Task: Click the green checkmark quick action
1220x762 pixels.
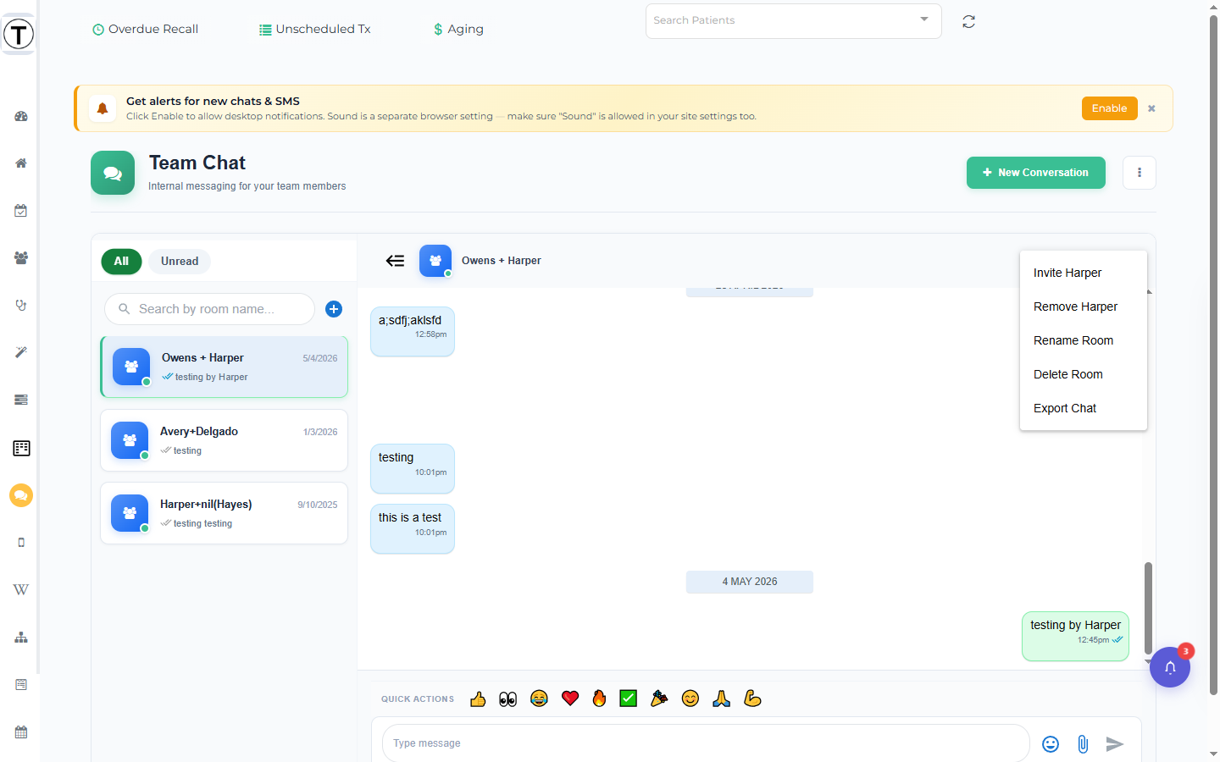Action: (629, 698)
